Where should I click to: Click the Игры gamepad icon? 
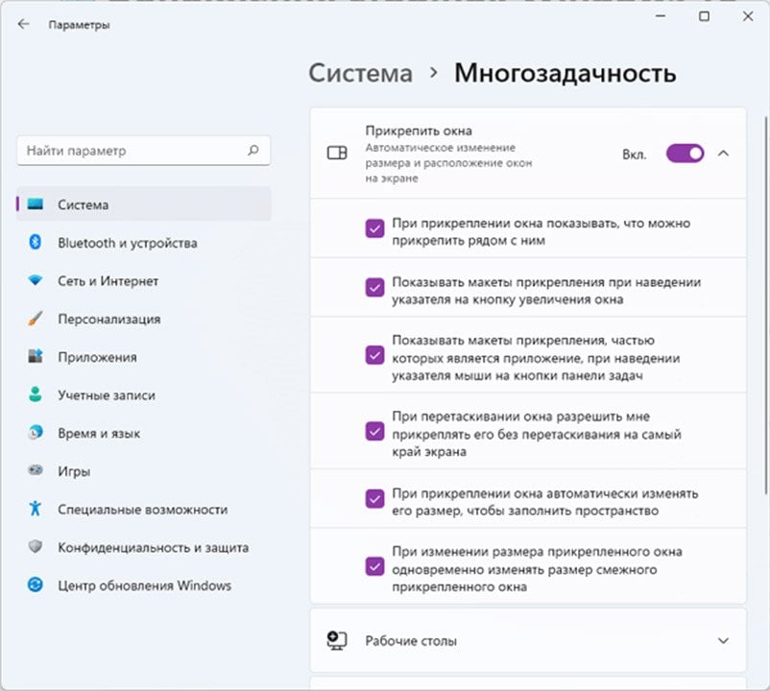coord(35,470)
